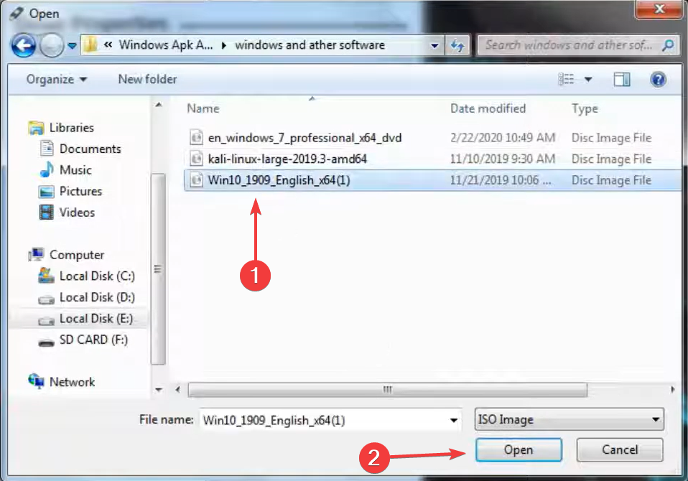Click disc icon of Win10_1909_English file
The height and width of the screenshot is (481, 688).
pyautogui.click(x=196, y=179)
